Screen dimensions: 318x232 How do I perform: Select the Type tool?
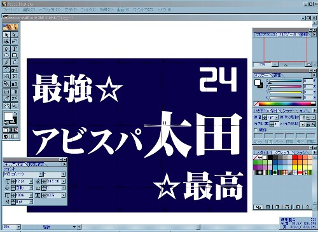click(14, 49)
